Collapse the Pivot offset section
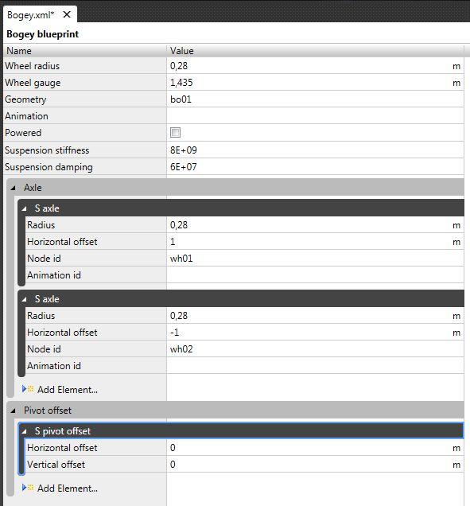 13,411
